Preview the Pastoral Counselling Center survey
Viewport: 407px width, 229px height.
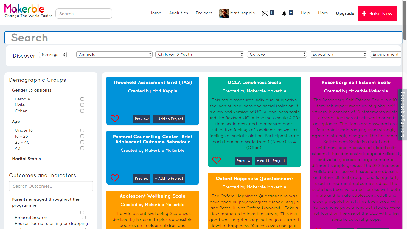142,178
